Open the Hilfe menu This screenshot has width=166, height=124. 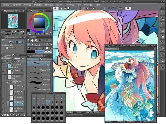coord(98,5)
